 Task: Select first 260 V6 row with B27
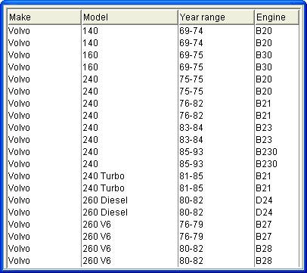coord(153,225)
